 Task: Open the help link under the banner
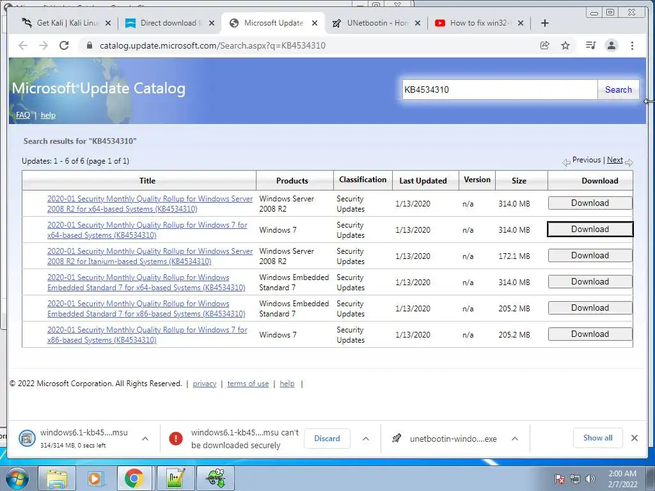click(48, 115)
